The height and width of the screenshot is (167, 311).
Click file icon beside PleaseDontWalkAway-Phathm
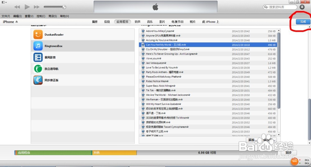(143, 77)
